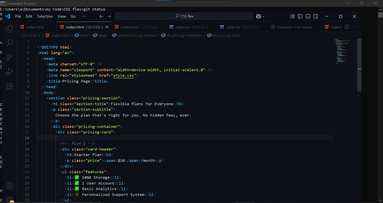Open the body breadcrumb dropdown
The image size is (383, 203).
pyautogui.click(x=100, y=36)
